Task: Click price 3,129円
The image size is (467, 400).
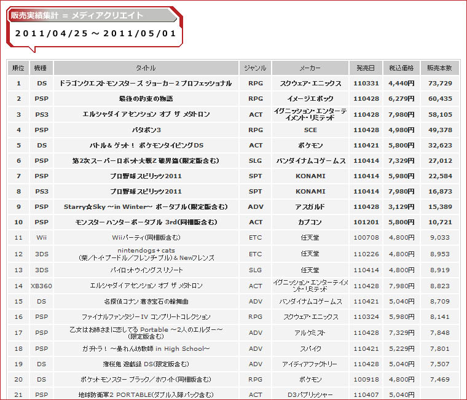Action: coord(401,206)
